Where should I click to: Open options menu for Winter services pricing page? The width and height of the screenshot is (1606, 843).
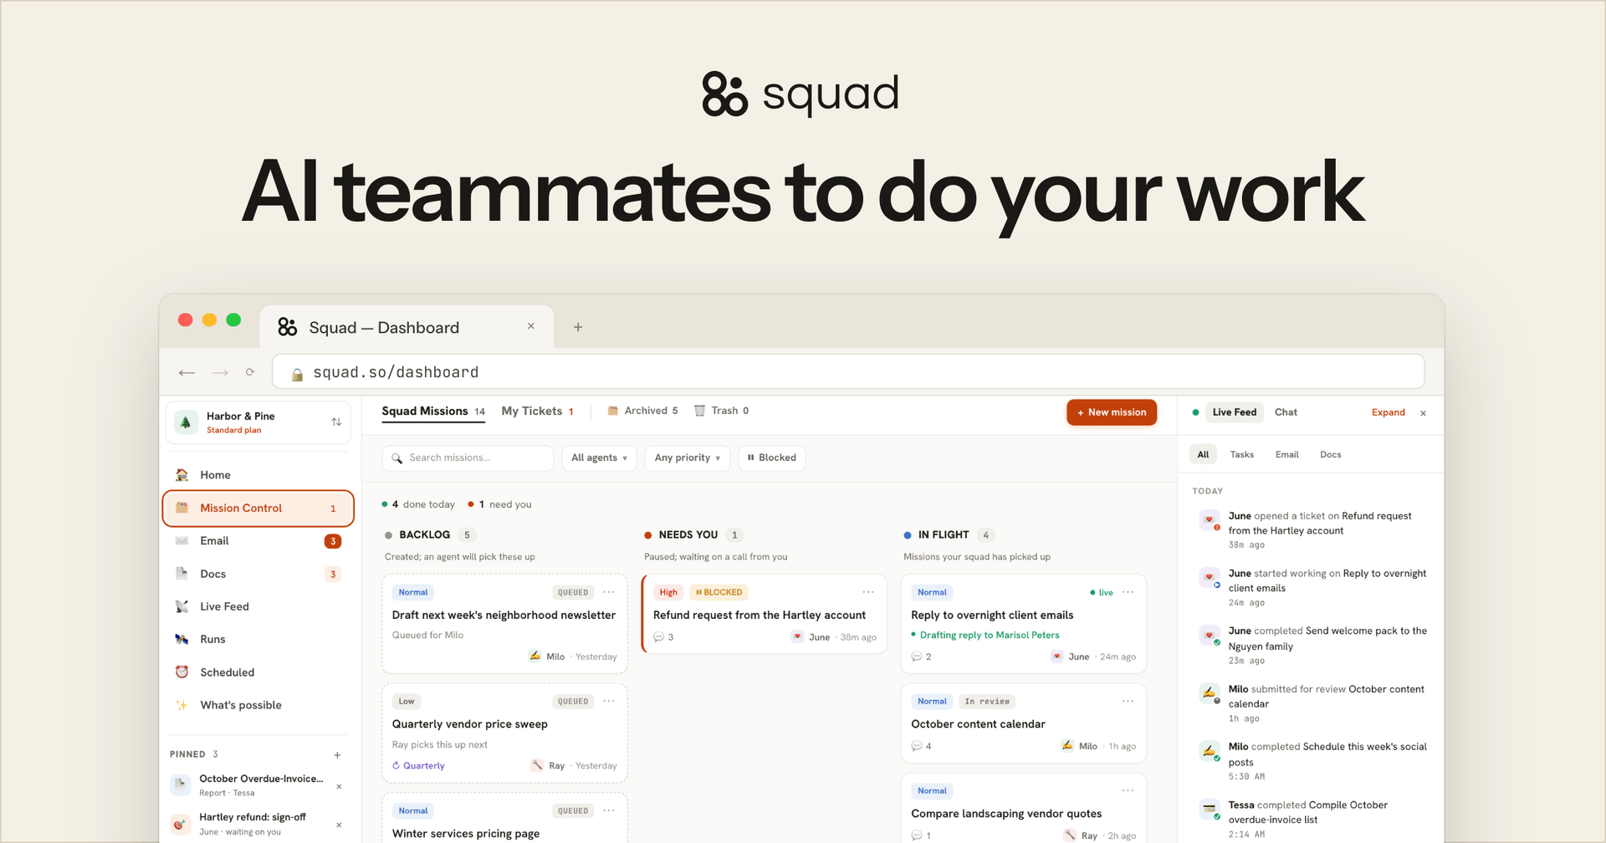(x=609, y=810)
